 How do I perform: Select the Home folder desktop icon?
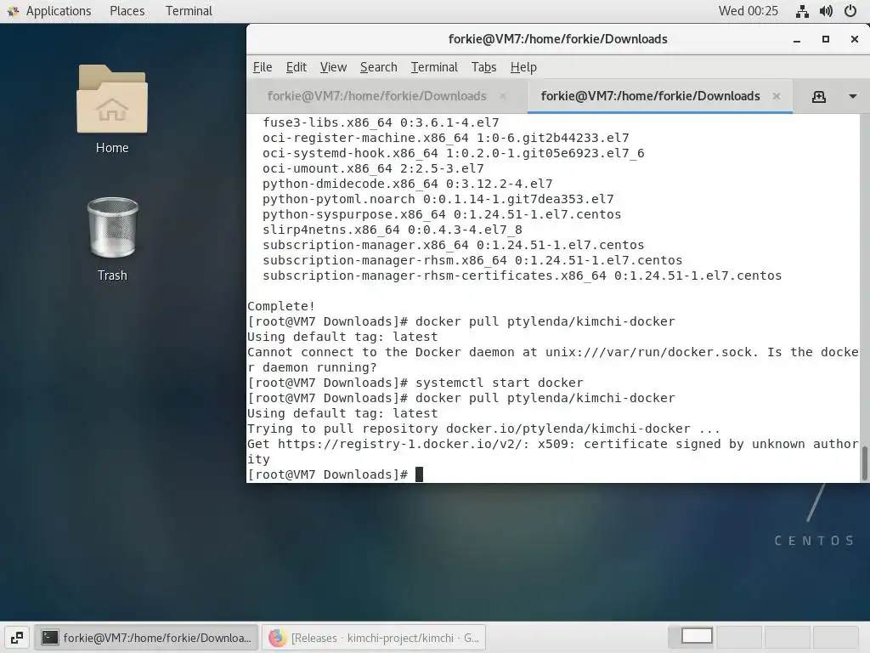(x=112, y=110)
